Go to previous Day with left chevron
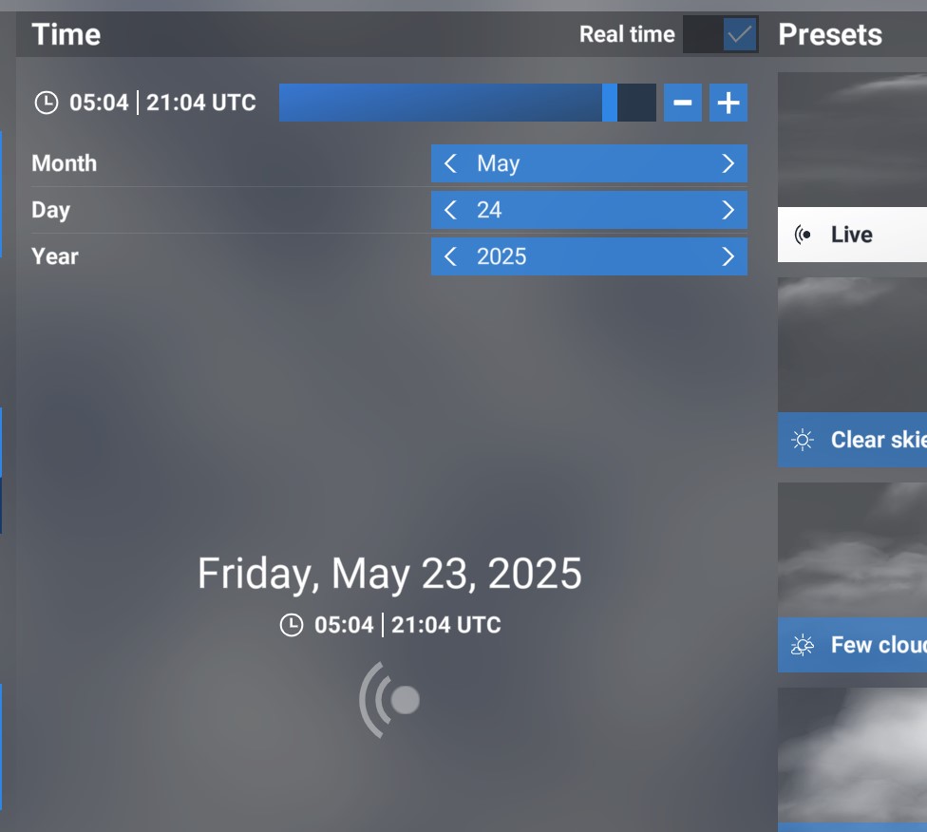 (x=450, y=210)
